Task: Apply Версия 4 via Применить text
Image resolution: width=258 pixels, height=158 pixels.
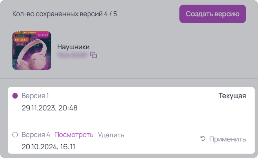Action: point(228,139)
